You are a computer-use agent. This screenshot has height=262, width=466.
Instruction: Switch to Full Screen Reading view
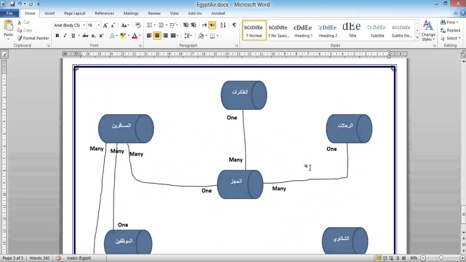coord(385,258)
